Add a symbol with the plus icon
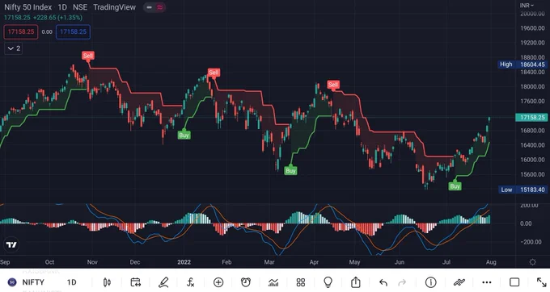 pyautogui.click(x=218, y=282)
